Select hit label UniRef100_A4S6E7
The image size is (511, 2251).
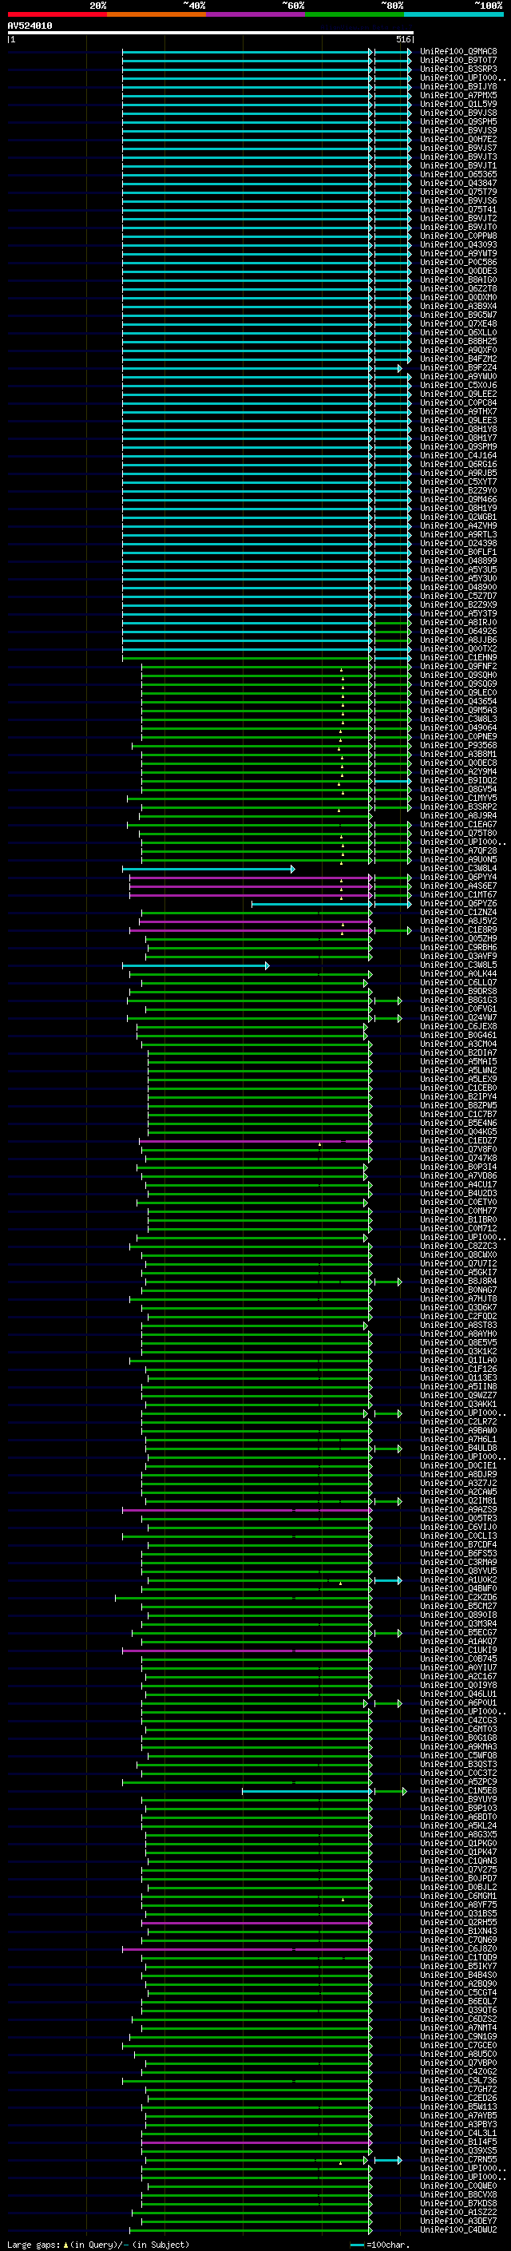tap(458, 886)
